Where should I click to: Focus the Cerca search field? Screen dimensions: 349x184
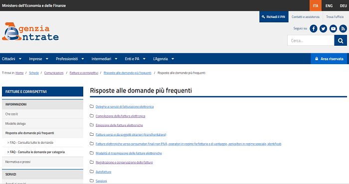click(311, 40)
